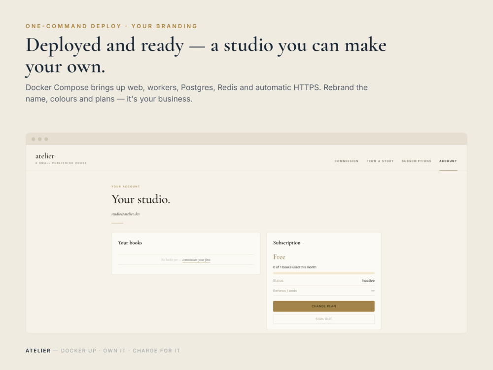
Task: Click the 'Status' row label
Action: click(278, 281)
